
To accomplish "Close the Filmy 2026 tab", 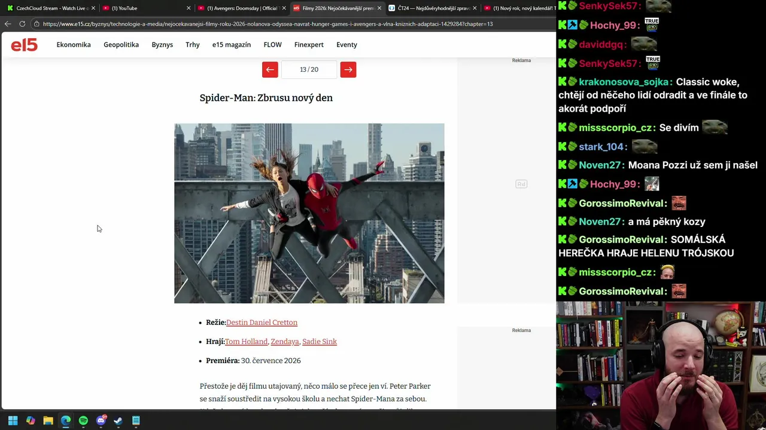I will [x=379, y=8].
